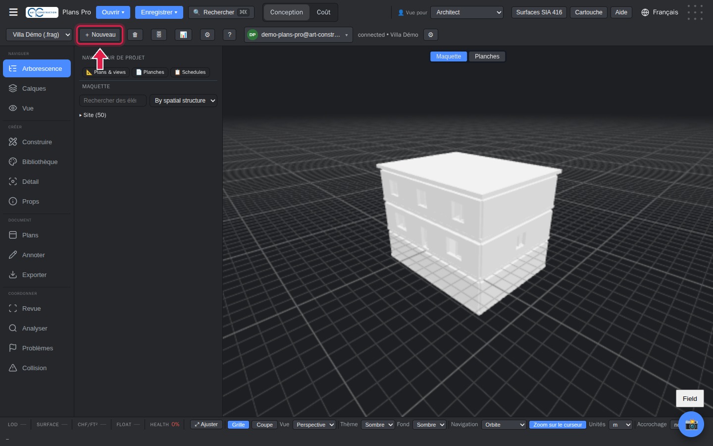Select the Planches tab in viewport

487,56
